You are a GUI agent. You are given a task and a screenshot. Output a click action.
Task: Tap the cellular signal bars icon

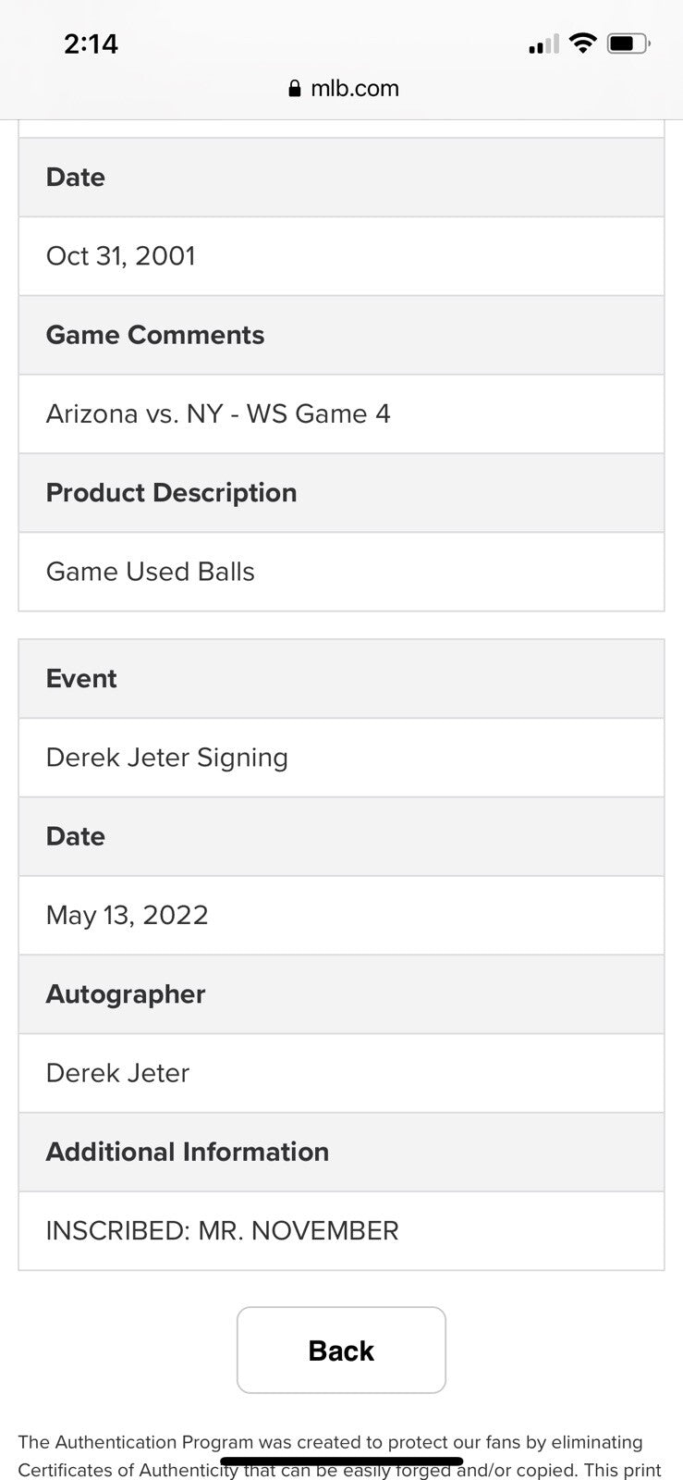click(x=543, y=44)
